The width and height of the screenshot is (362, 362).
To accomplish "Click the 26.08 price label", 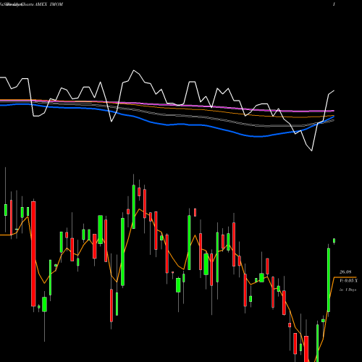I will (345, 272).
